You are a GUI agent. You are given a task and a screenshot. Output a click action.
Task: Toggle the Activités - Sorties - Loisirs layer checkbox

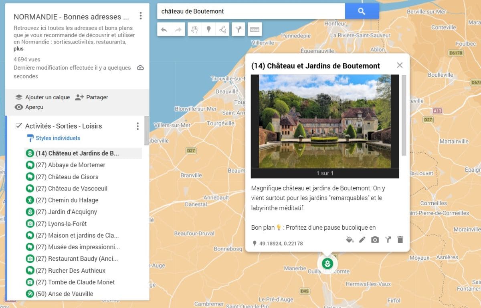tap(18, 126)
